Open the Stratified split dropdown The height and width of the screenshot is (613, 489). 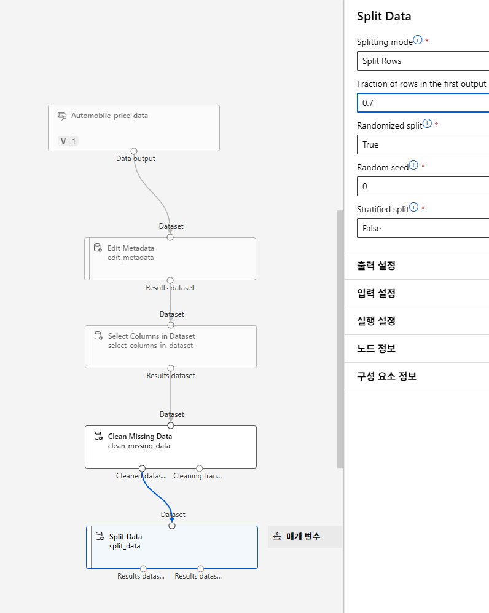click(423, 228)
